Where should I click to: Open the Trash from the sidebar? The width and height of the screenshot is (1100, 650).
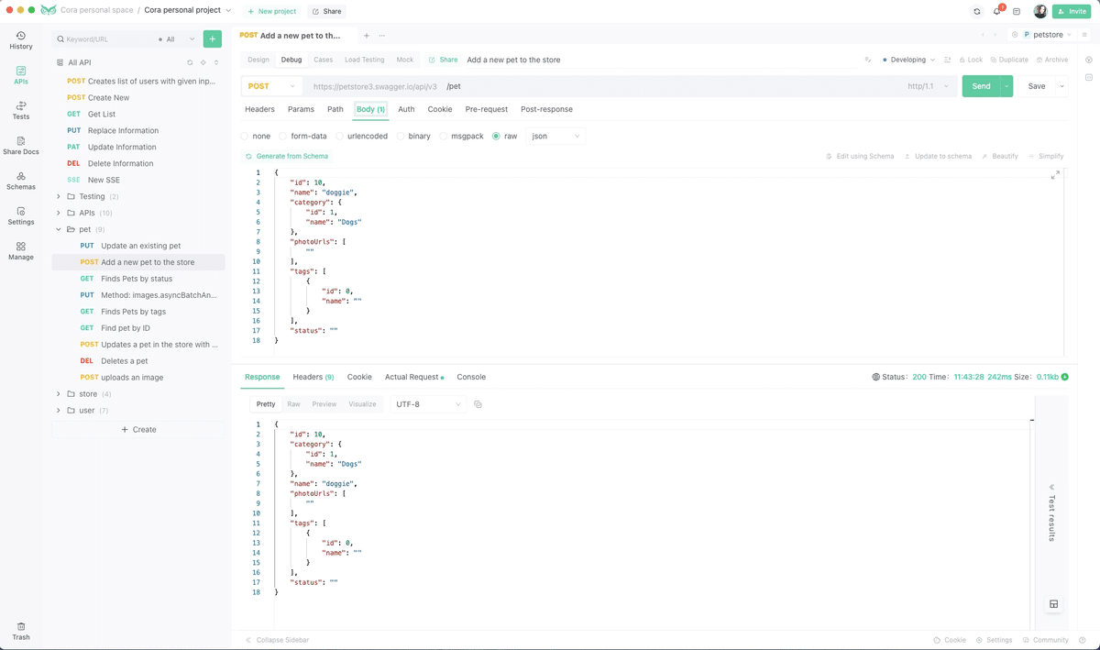pos(20,631)
